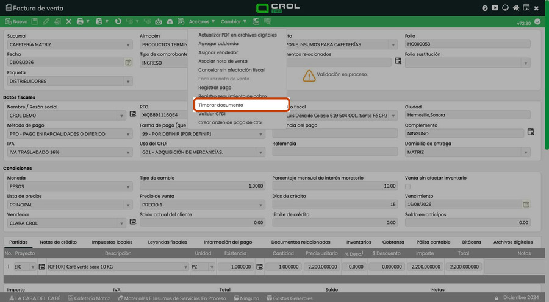Expand the Uso del CFDi dropdown
Screen dimensions: 549x302
click(x=260, y=152)
